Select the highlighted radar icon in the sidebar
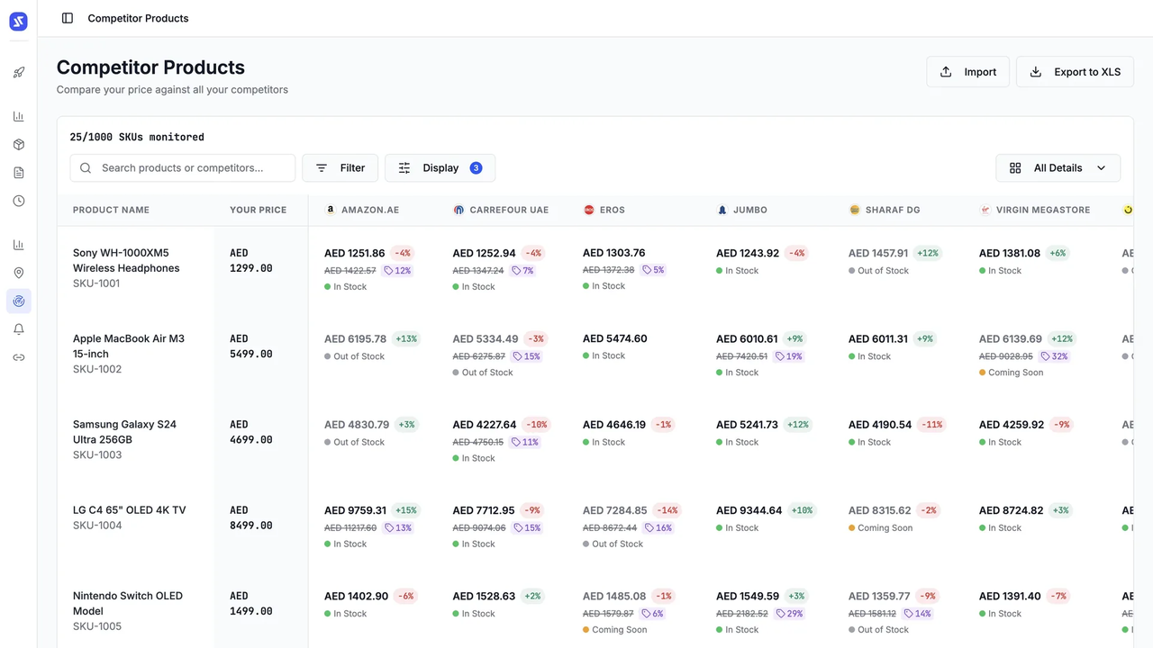 [19, 301]
